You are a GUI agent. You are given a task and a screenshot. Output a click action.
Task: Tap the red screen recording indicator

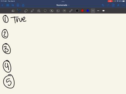[110, 1]
